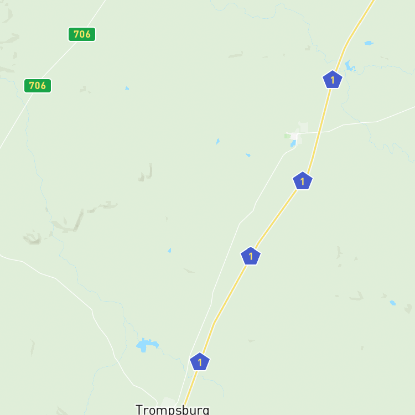Click the small lake in the northeast corner
The width and height of the screenshot is (415, 415).
click(x=369, y=43)
